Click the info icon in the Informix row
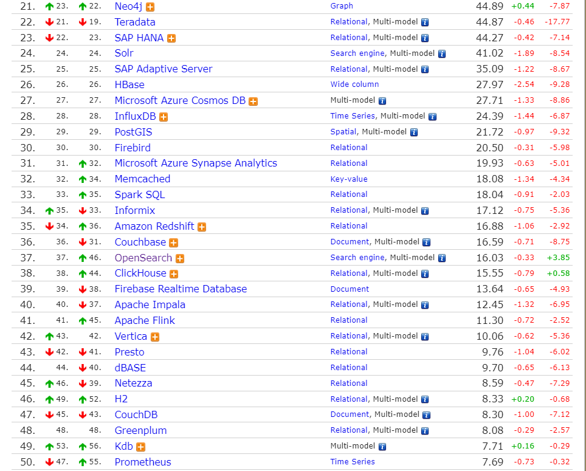The height and width of the screenshot is (471, 586). tap(425, 211)
